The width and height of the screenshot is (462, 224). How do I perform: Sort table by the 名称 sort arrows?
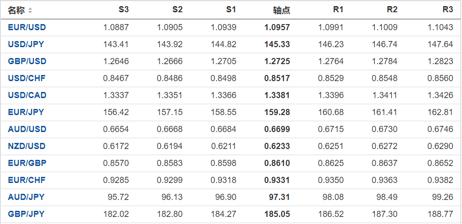31,10
